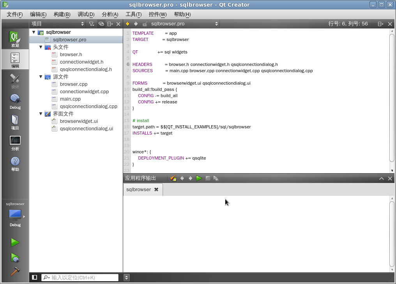
Task: Stop the running application in output pane
Action: 208,178
